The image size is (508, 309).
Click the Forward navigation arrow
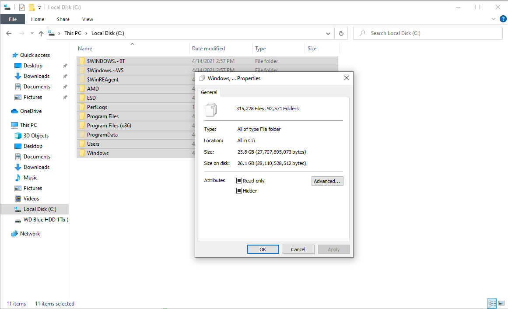coord(21,33)
